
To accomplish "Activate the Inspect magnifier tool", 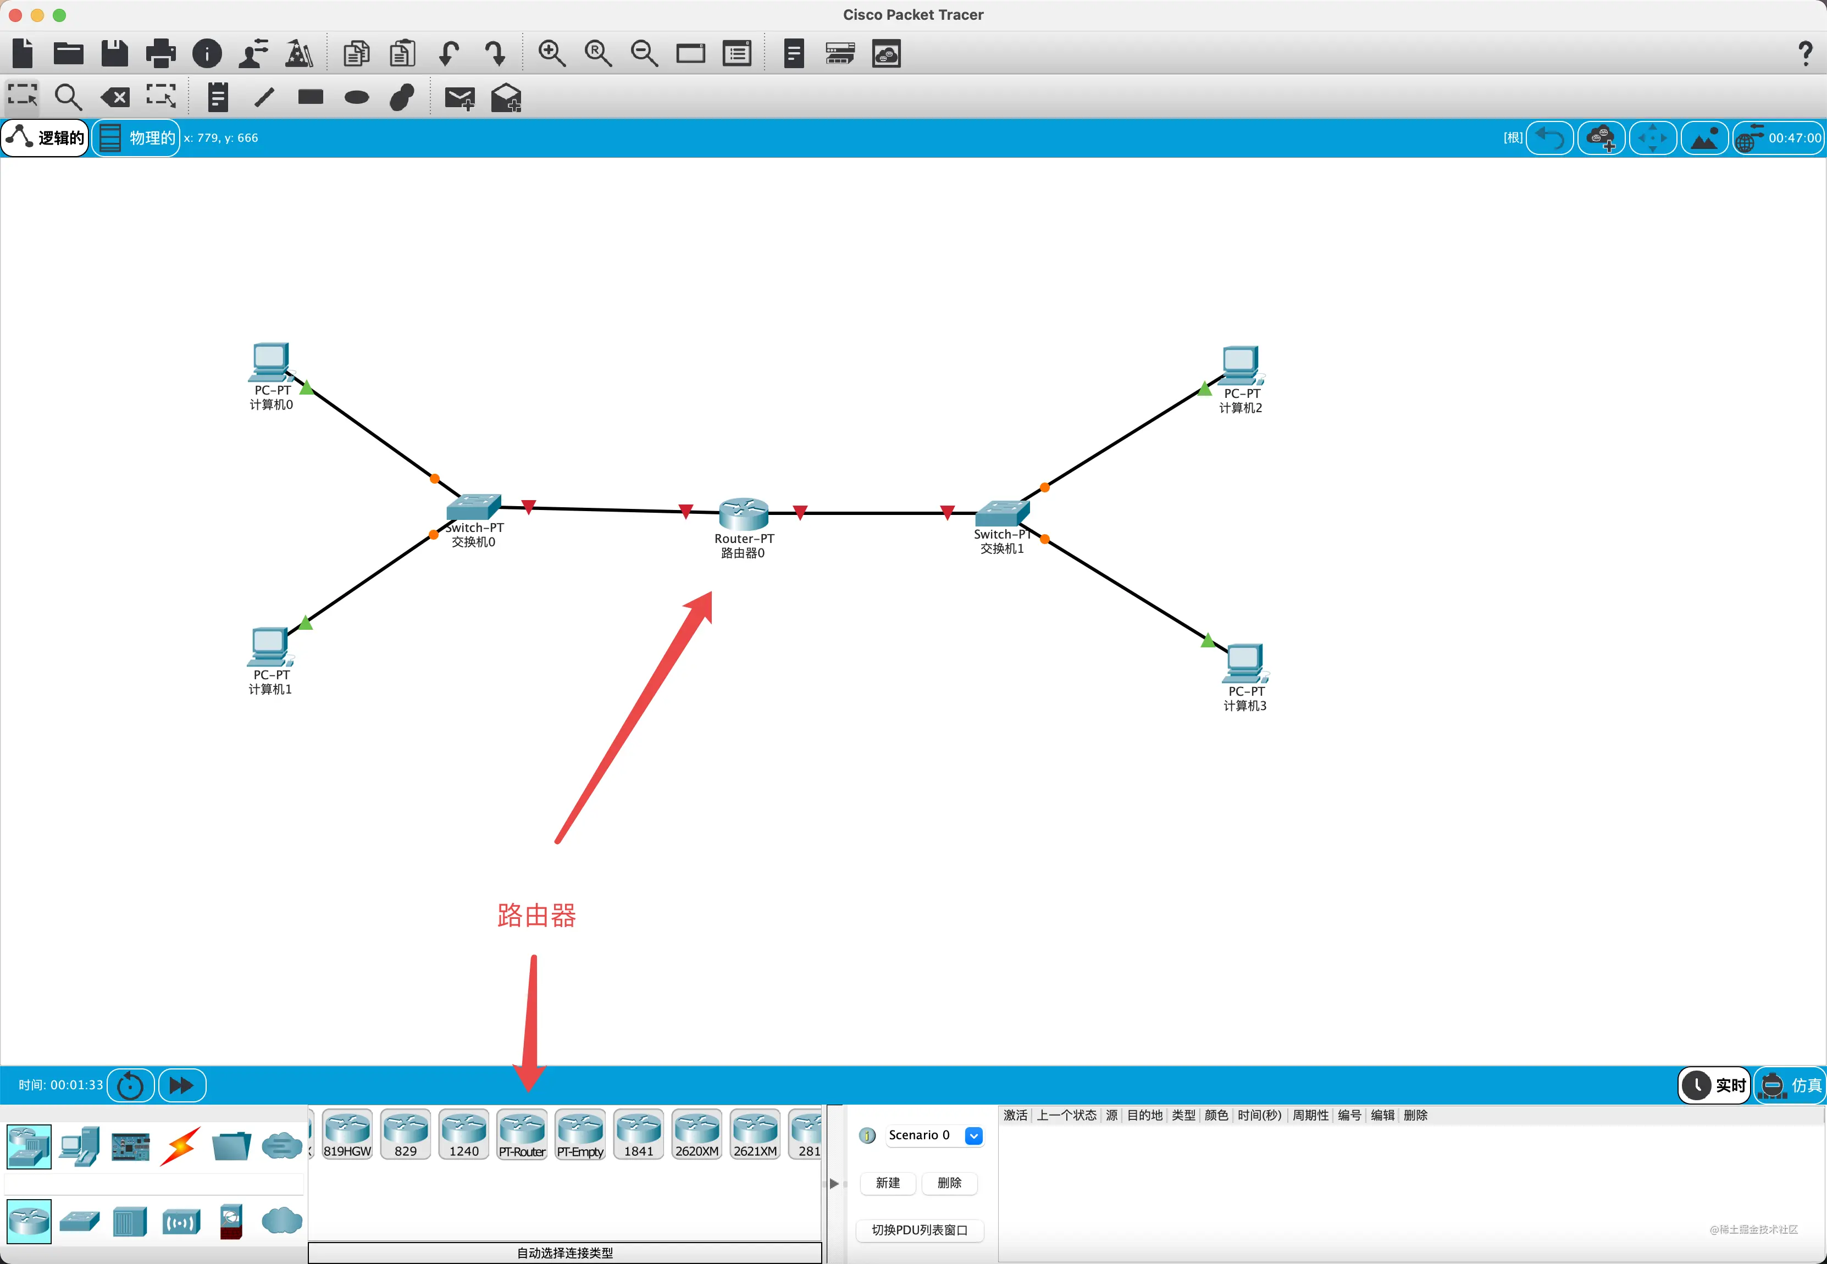I will tap(68, 97).
